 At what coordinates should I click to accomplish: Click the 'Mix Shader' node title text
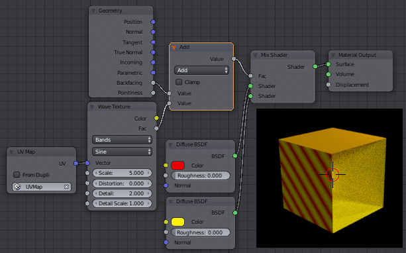pos(274,55)
